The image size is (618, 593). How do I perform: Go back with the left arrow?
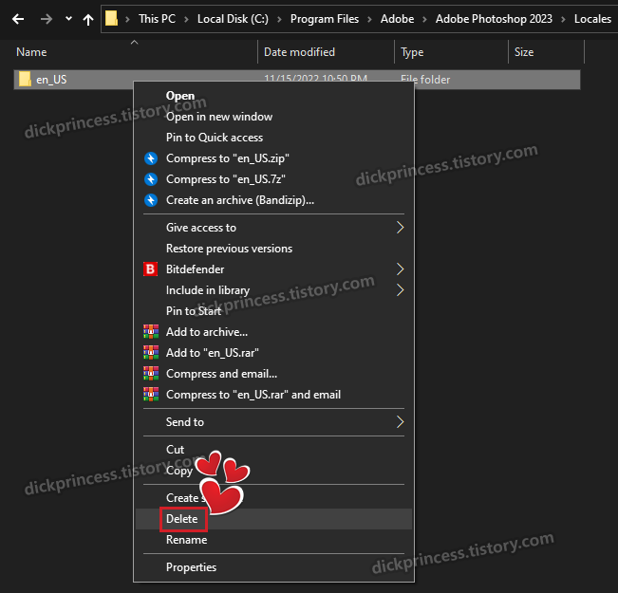coord(18,19)
